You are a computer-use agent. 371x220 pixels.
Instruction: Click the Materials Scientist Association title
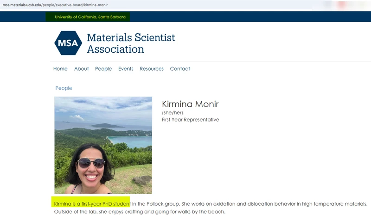[131, 43]
